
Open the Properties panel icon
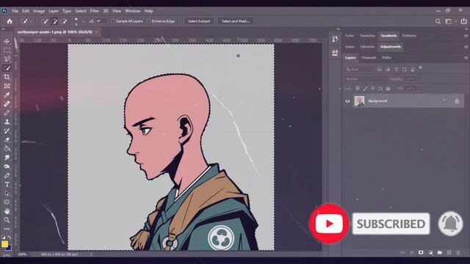coord(335,53)
